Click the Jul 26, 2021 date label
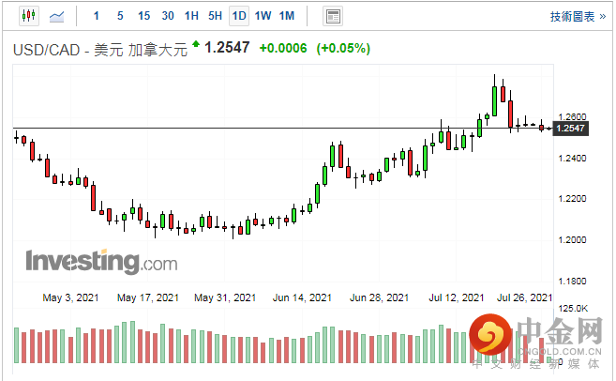This screenshot has height=381, width=616. [524, 297]
